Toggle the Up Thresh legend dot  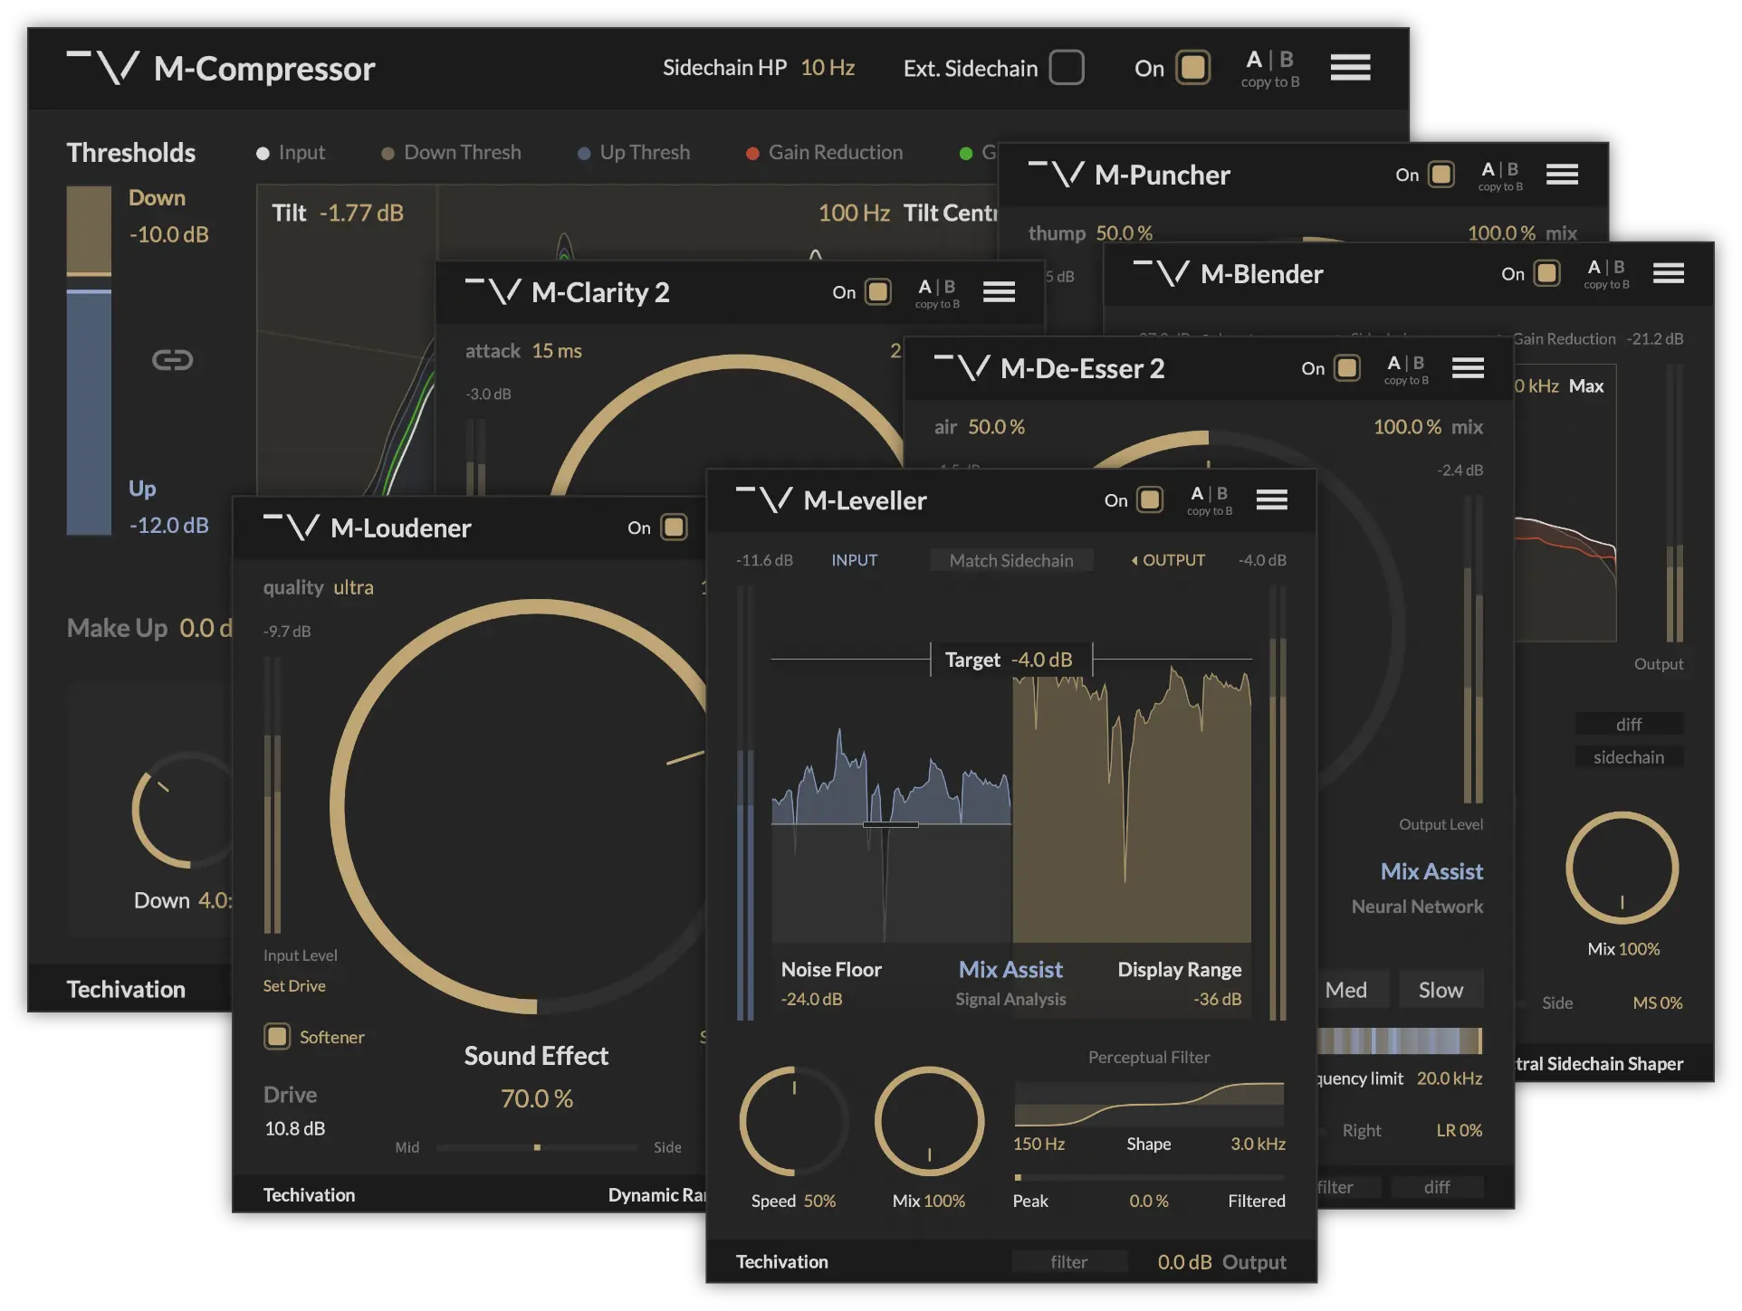[584, 153]
